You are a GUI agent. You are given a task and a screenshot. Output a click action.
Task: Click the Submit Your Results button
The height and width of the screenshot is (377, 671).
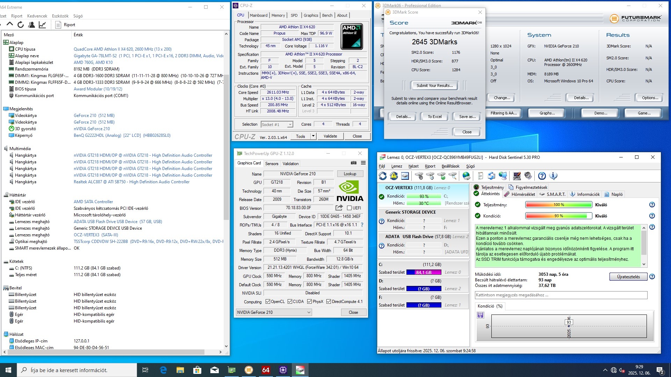point(434,86)
